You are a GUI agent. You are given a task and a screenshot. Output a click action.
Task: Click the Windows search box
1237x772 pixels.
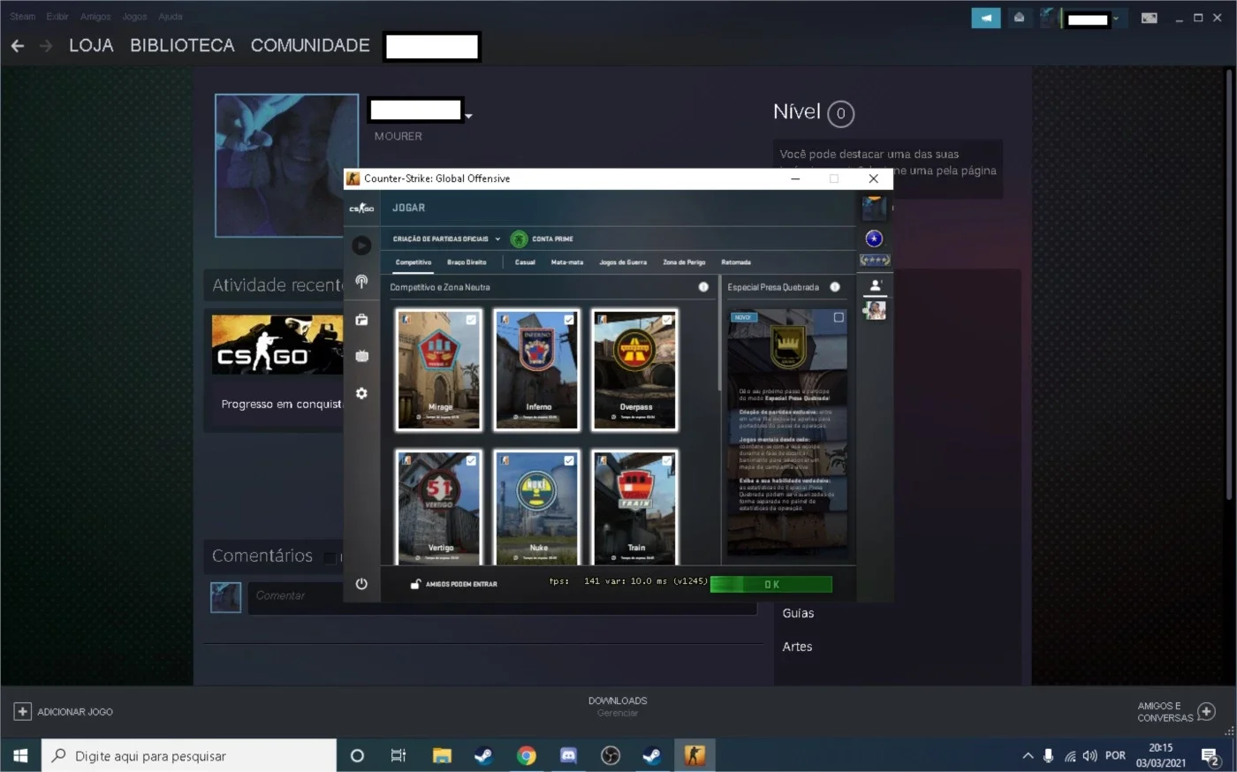coord(189,756)
